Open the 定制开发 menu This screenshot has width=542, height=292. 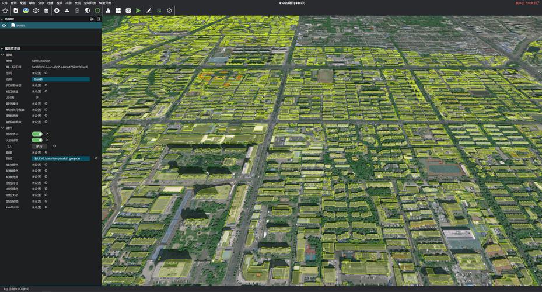tap(90, 3)
